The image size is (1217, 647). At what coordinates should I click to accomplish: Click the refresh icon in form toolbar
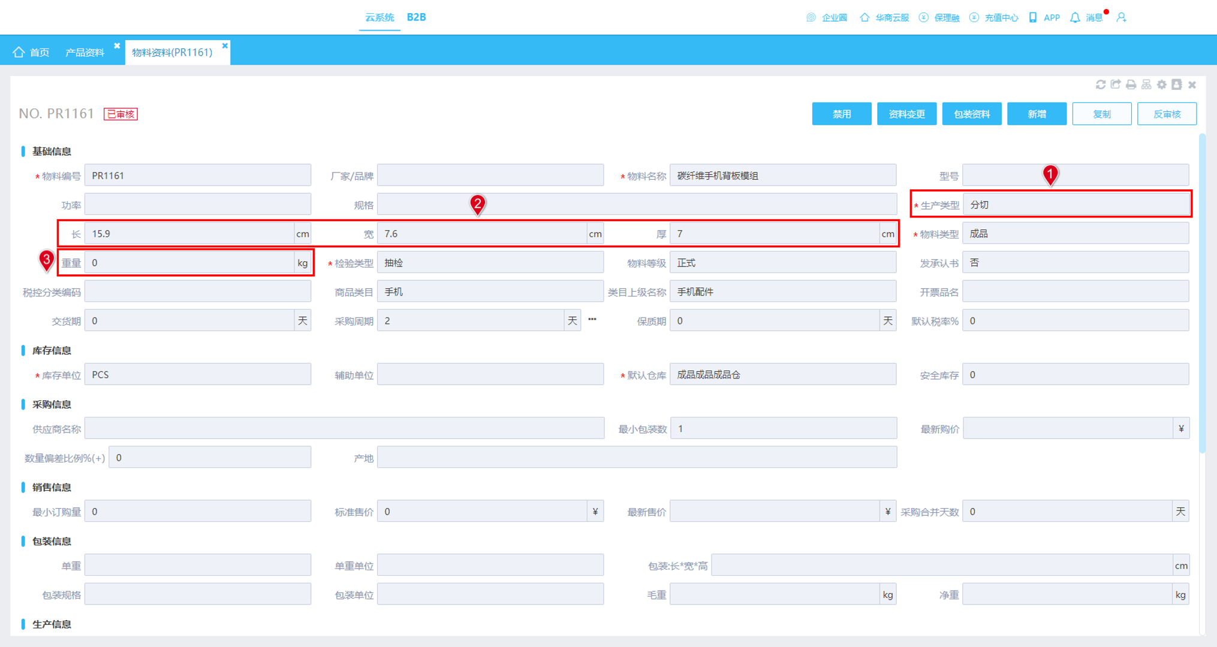[x=1100, y=84]
